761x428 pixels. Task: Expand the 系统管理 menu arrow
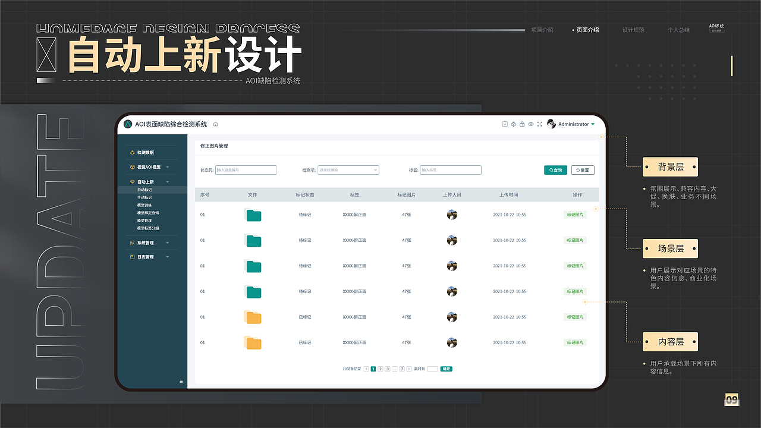tap(168, 243)
